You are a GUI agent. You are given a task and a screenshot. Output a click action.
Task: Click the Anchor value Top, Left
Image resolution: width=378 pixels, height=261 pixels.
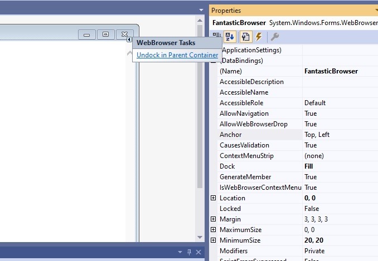(317, 135)
